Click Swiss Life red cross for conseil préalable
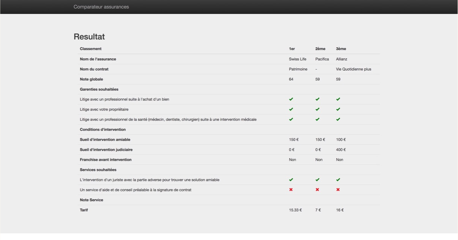This screenshot has height=240, width=458. click(x=291, y=190)
